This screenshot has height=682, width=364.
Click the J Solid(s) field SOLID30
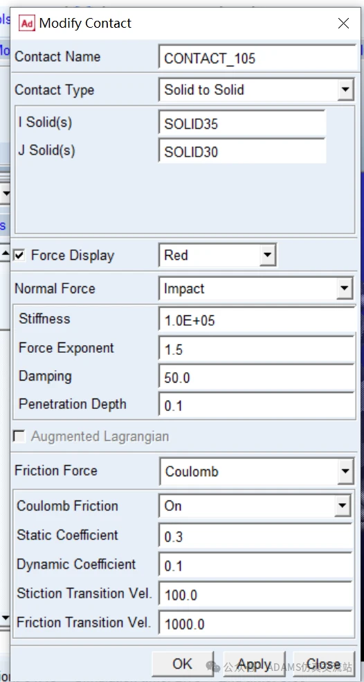[x=242, y=151]
